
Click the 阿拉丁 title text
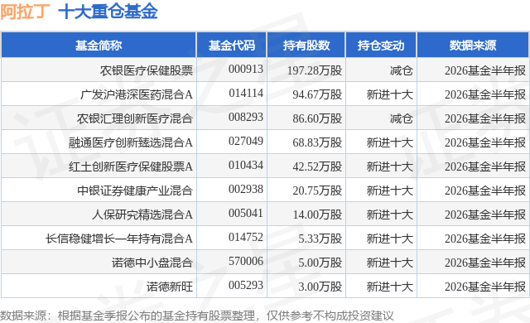[26, 12]
